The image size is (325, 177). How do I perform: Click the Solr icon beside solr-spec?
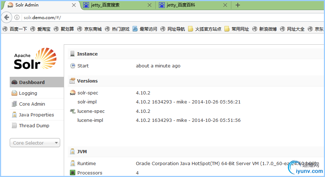coord(72,93)
